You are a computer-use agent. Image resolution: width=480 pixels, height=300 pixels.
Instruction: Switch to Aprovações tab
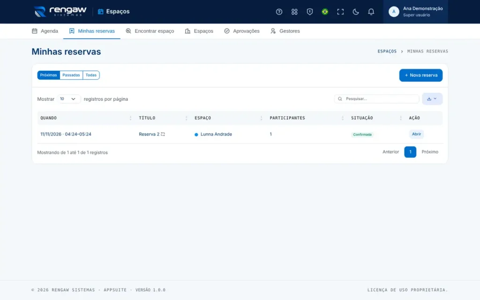point(242,31)
